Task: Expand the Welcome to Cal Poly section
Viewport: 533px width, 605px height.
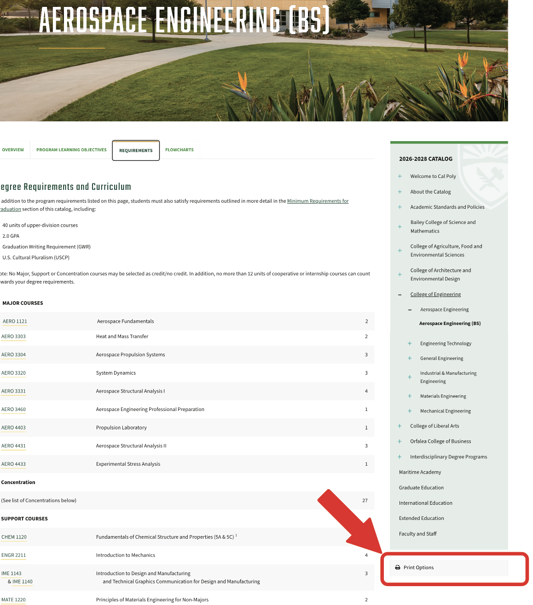Action: tap(400, 177)
